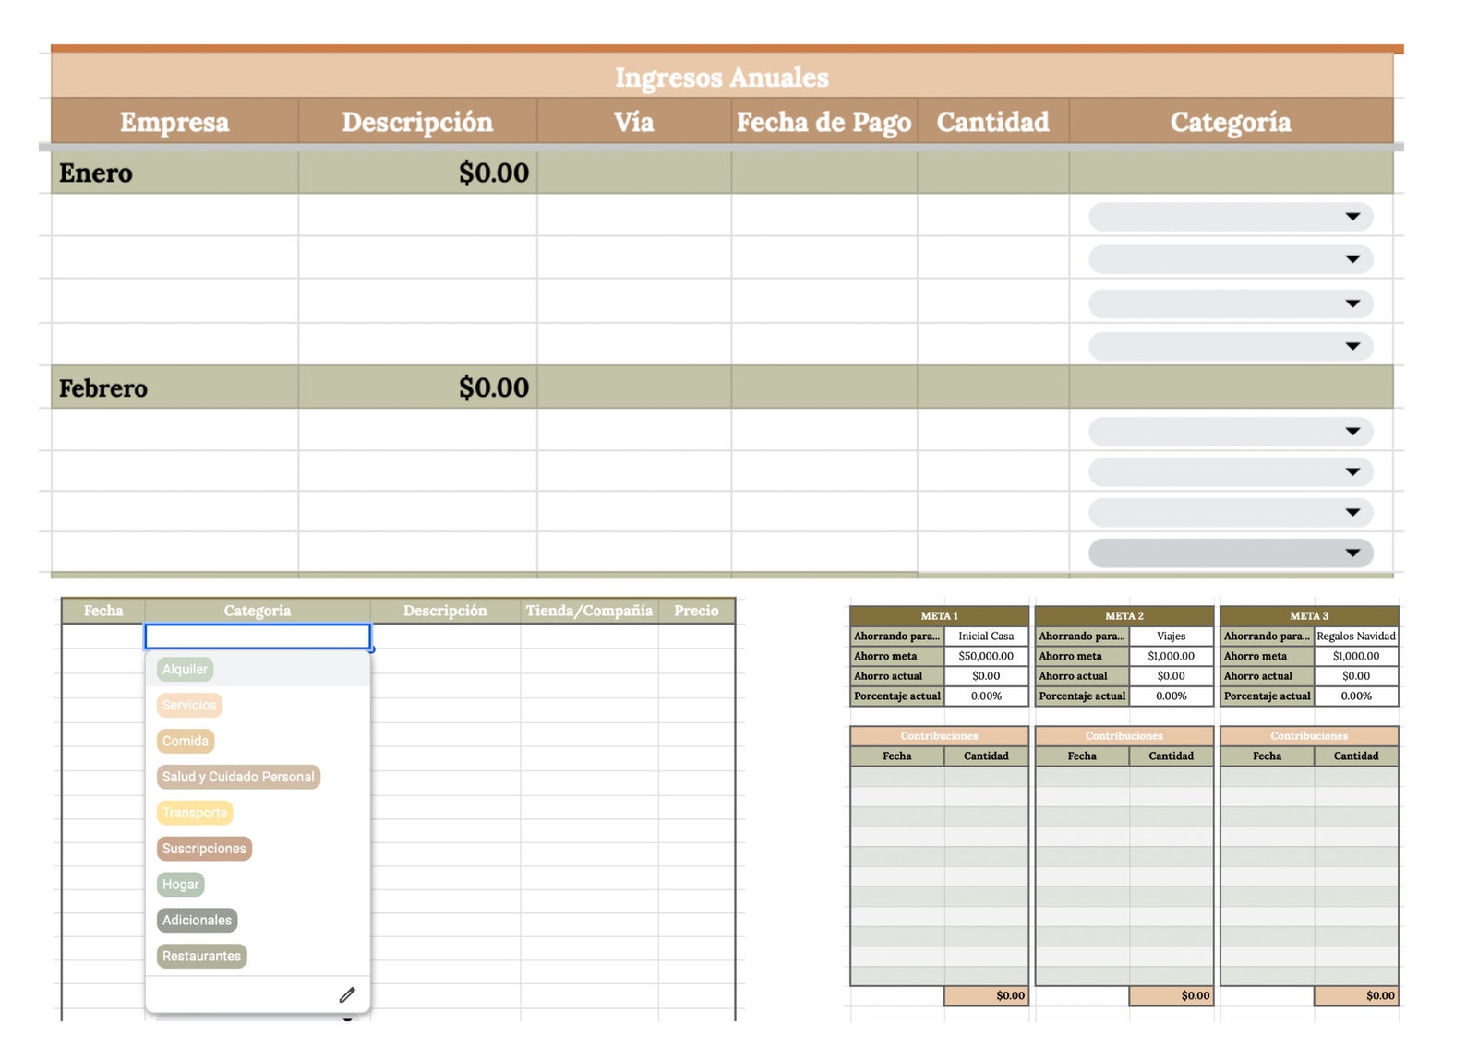Click the Ingresos Anuales title
This screenshot has width=1466, height=1047.
pos(722,77)
